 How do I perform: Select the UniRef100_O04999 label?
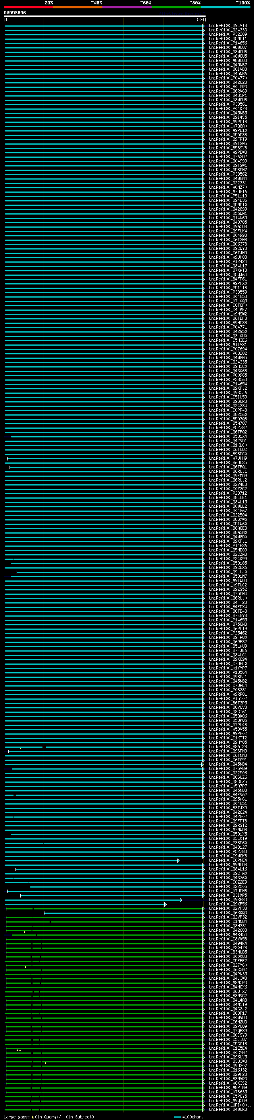coord(227,161)
